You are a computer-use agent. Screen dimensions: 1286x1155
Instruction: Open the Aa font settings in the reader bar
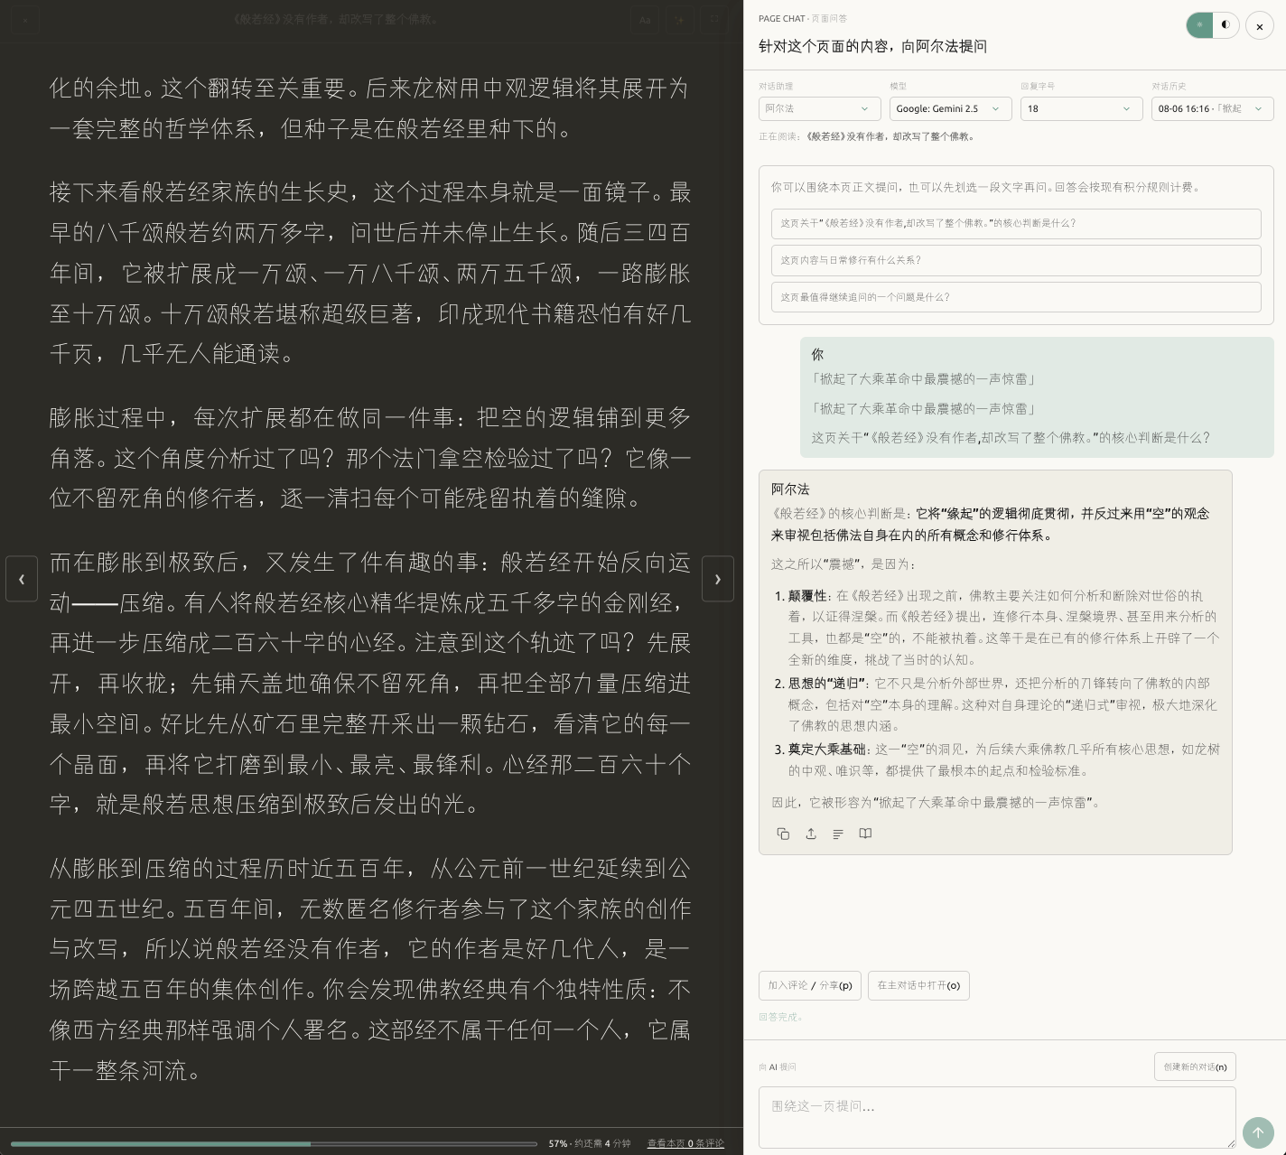[x=645, y=19]
